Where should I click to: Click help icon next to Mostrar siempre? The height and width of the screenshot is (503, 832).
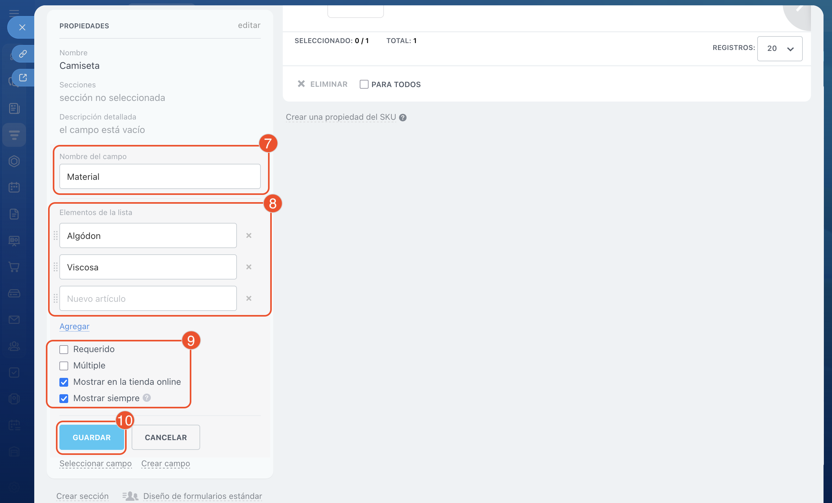(146, 398)
